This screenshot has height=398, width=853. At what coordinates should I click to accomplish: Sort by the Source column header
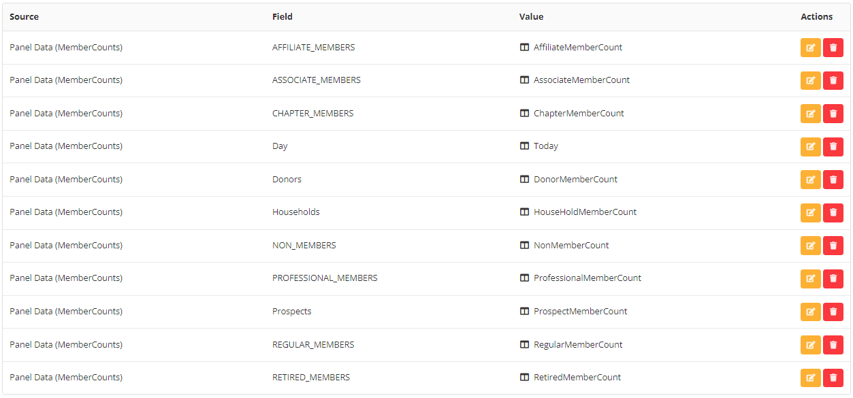24,17
